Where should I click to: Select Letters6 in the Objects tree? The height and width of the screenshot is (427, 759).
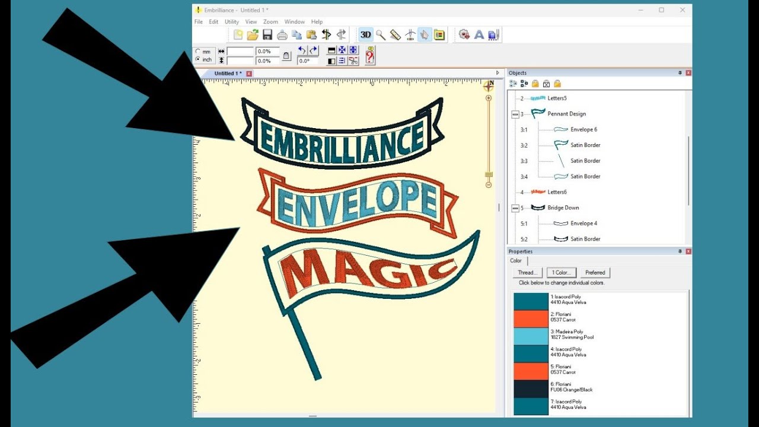tap(557, 192)
